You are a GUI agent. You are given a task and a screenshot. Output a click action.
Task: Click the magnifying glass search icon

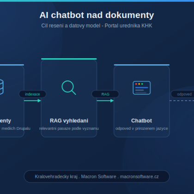coord(69,87)
